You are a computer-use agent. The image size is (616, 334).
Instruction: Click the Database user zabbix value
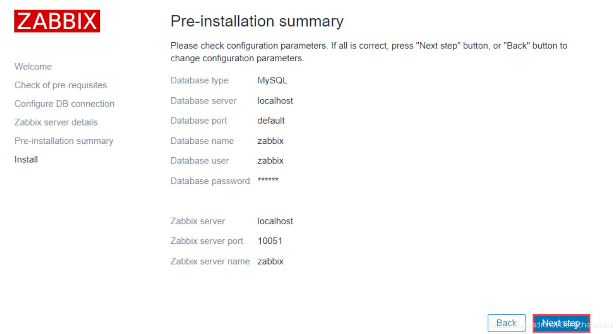[x=270, y=161]
